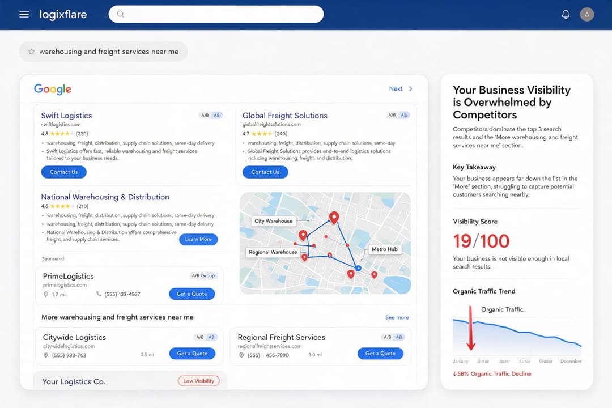Click the (555) 123-4567 phone number
This screenshot has height=408, width=612.
pos(122,295)
